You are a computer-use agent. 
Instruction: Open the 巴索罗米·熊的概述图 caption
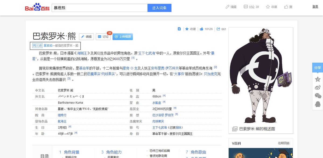click(257, 129)
